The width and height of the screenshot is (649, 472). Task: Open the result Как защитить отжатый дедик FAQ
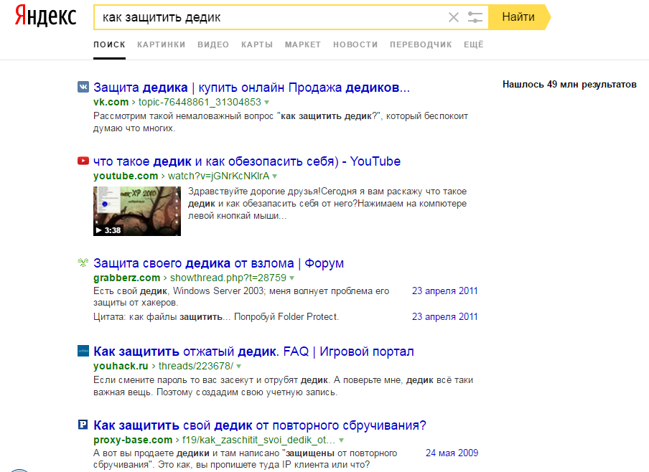[253, 351]
